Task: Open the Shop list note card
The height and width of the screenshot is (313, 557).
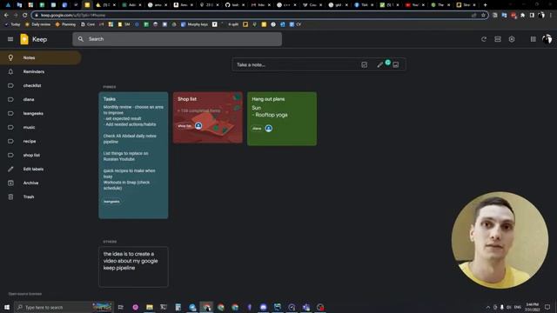Action: coord(207,117)
